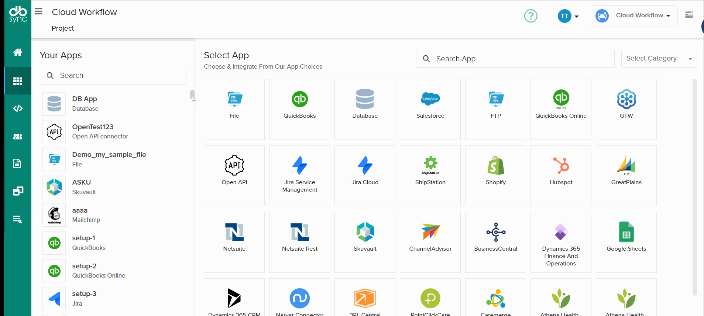Select the QuickBooks Online app tile

click(x=561, y=109)
